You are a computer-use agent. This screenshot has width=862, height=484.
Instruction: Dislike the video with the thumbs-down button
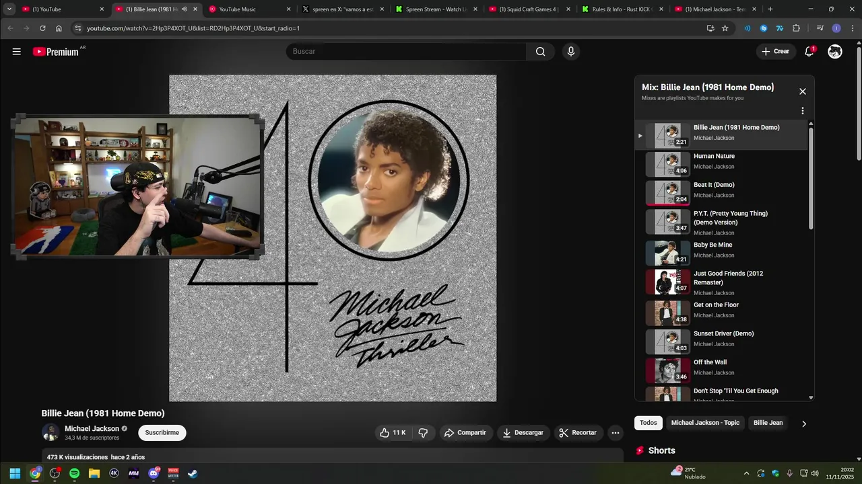pos(423,433)
